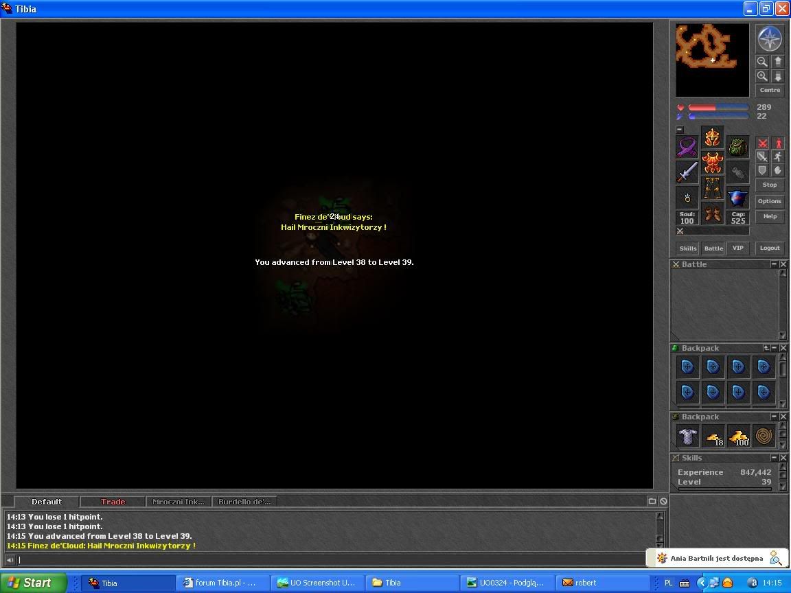The image size is (791, 593).
Task: Click the purple scarf in necklace slot
Action: coord(687,148)
